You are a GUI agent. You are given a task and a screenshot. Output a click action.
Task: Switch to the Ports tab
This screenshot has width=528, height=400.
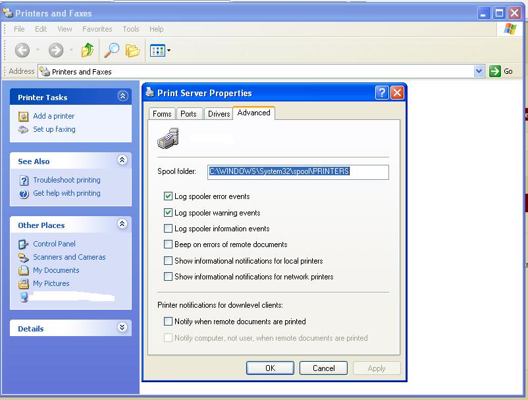(x=188, y=114)
